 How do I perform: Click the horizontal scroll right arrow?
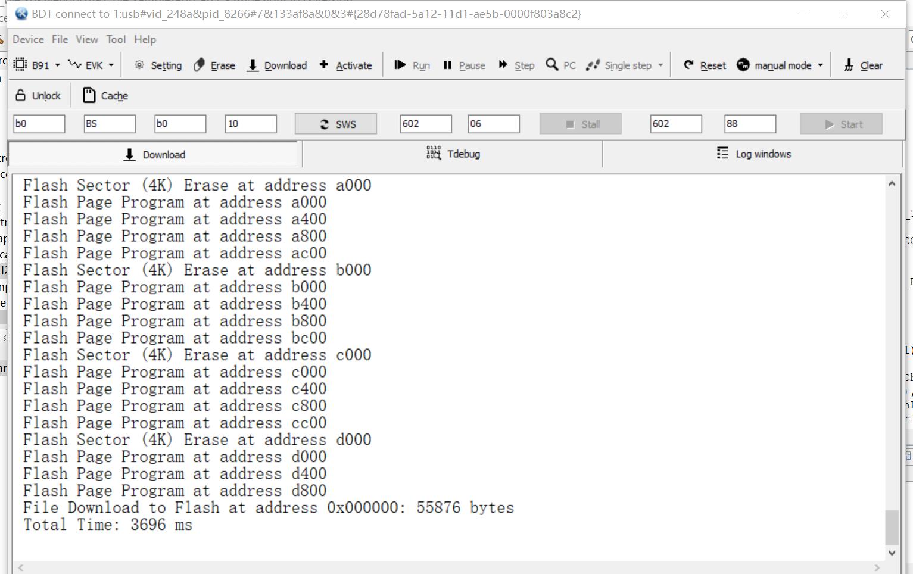[877, 567]
